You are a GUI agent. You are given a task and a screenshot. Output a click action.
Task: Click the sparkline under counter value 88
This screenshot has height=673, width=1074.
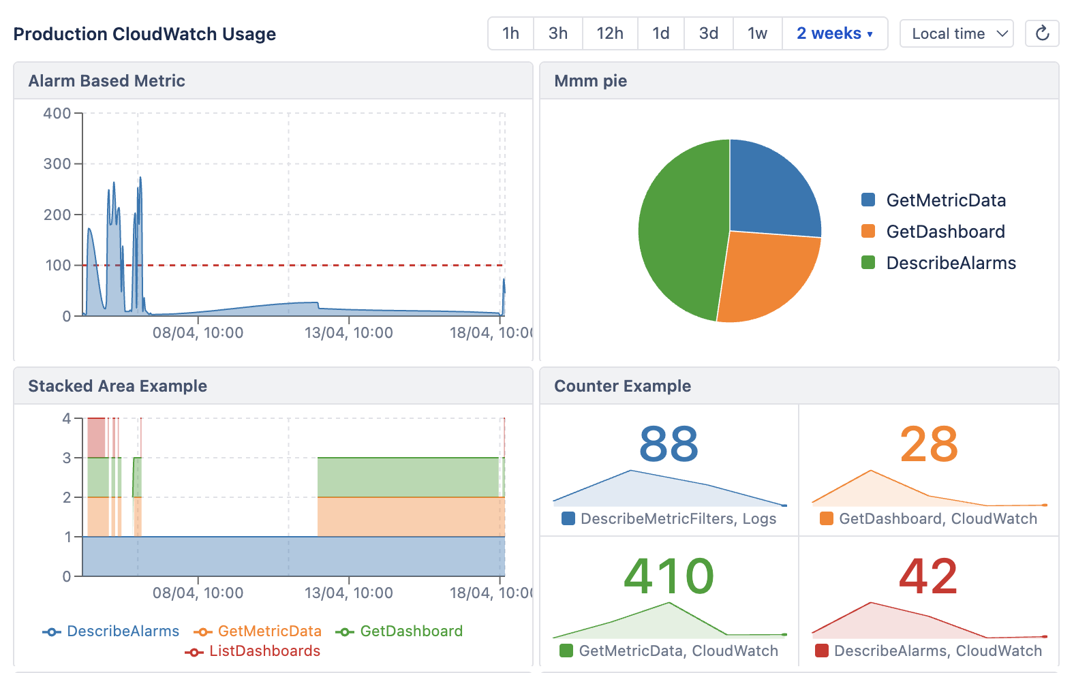tap(670, 488)
